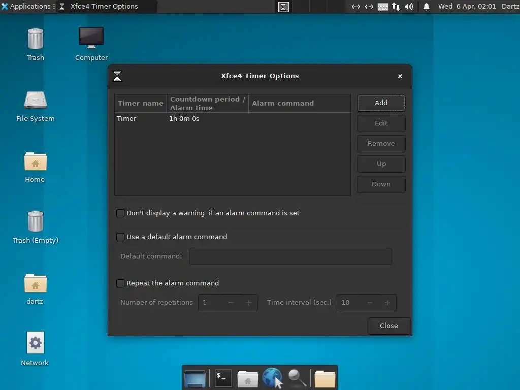Click the Edit timer button
The image size is (520, 390).
click(381, 123)
